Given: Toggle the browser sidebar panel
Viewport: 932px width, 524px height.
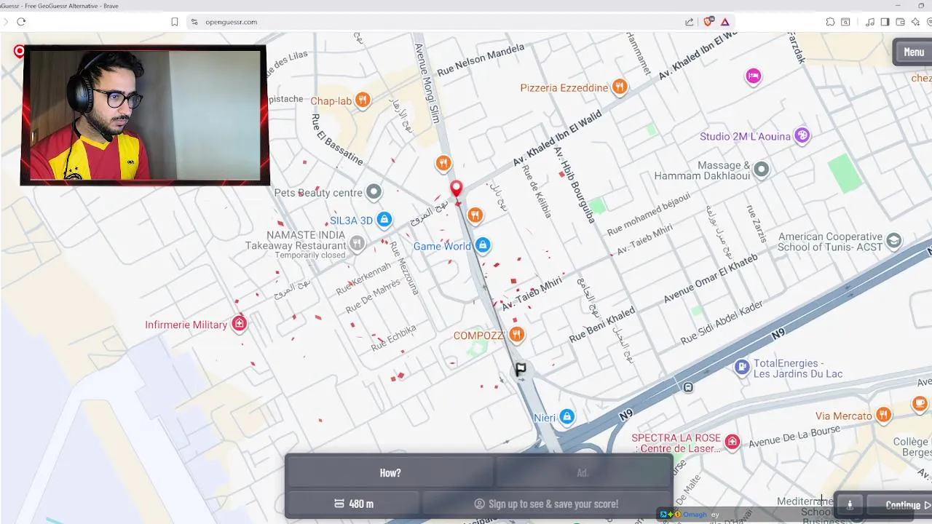Looking at the screenshot, I should 885,22.
